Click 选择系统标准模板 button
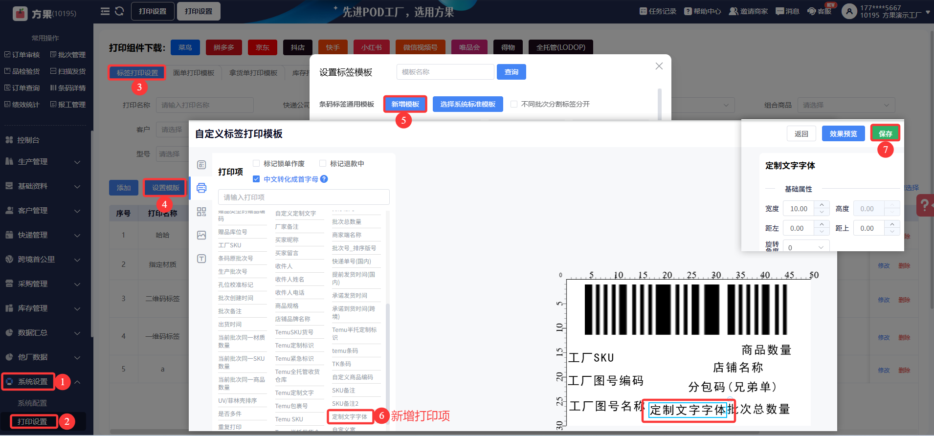934x436 pixels. 467,104
